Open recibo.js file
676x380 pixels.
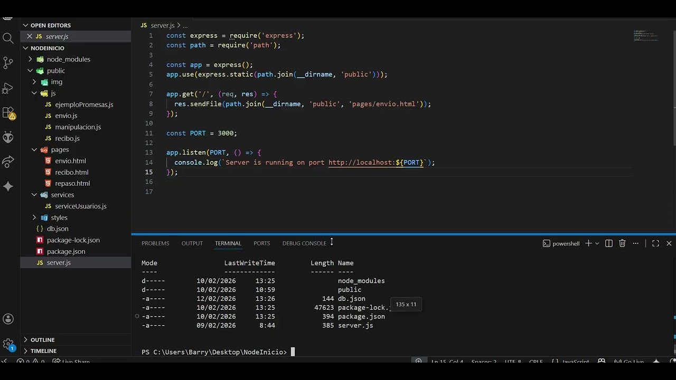[x=67, y=138]
